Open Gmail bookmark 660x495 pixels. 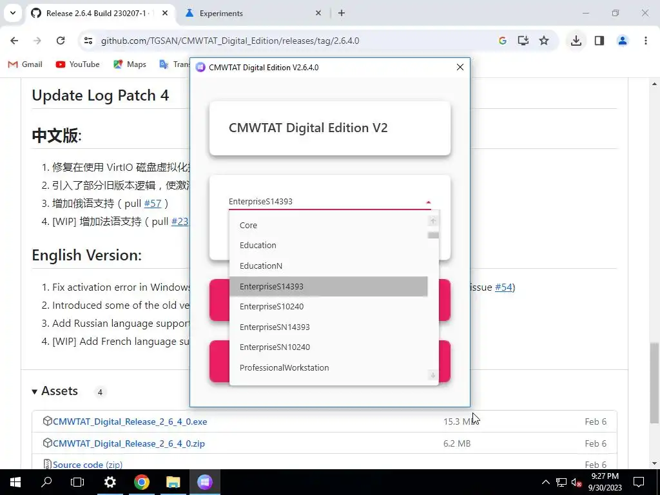pyautogui.click(x=25, y=64)
